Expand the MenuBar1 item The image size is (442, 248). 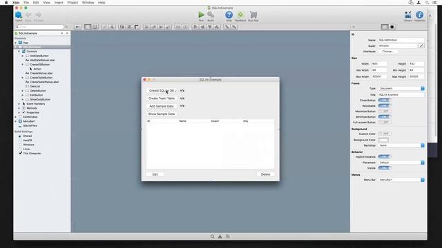[x=16, y=121]
